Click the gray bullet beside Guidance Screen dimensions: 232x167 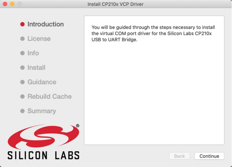coord(22,82)
